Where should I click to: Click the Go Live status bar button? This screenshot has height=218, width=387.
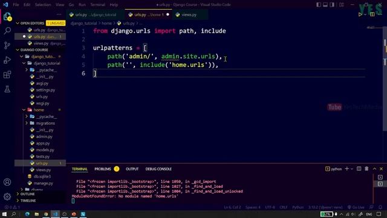356,207
